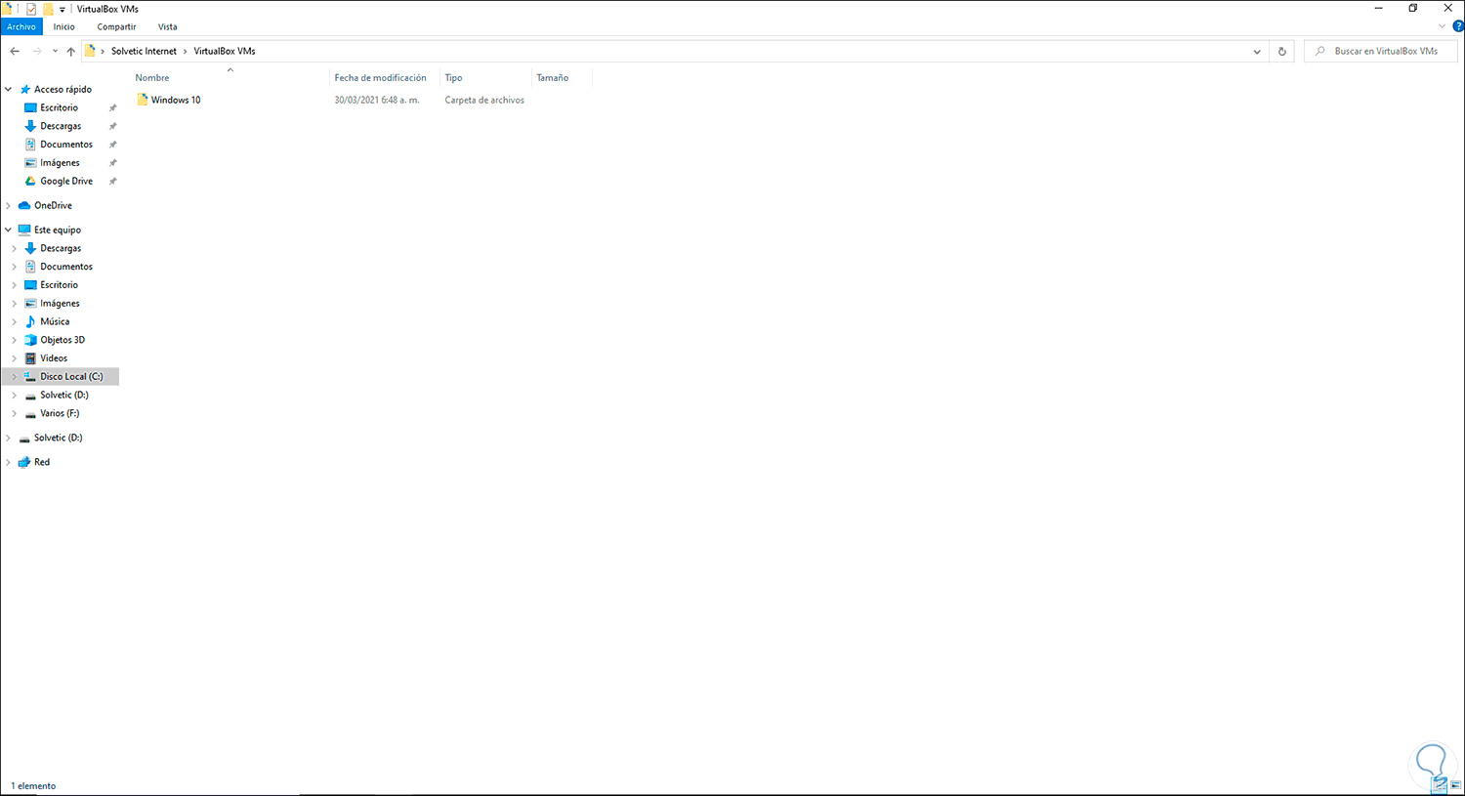Click the Objetos 3D cube icon
This screenshot has width=1465, height=796.
point(30,340)
